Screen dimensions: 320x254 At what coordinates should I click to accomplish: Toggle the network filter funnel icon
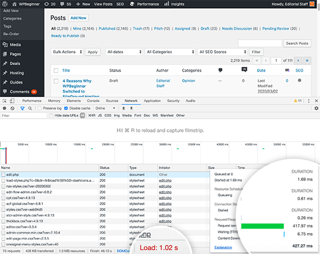[x=22, y=109]
